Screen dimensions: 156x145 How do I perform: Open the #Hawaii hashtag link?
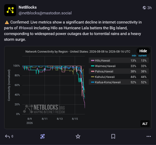tap(26, 28)
